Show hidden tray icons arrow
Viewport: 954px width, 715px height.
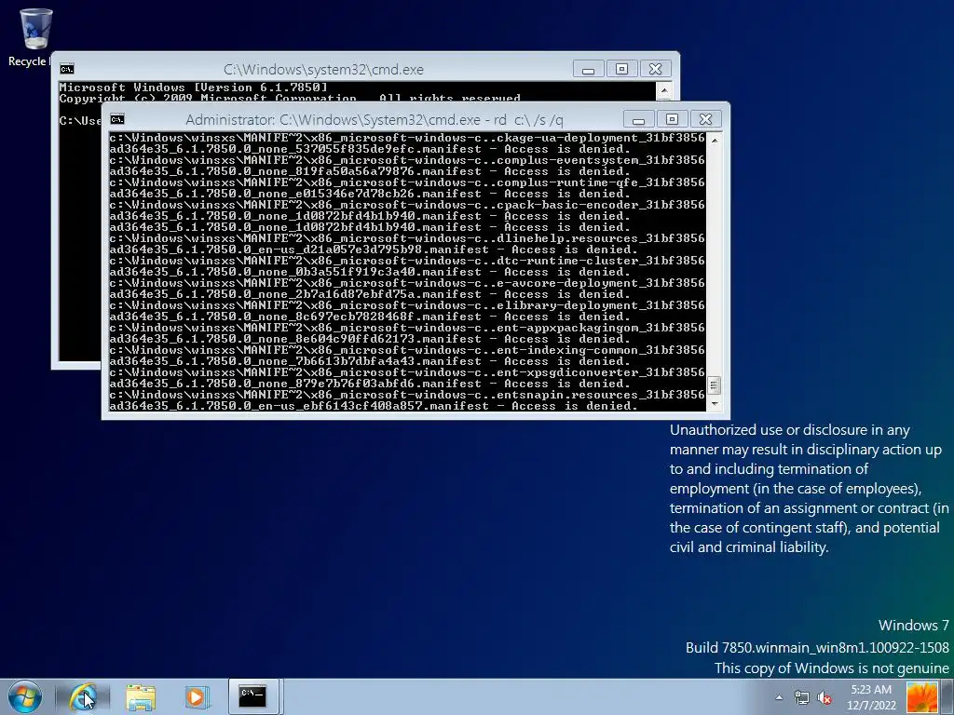779,697
